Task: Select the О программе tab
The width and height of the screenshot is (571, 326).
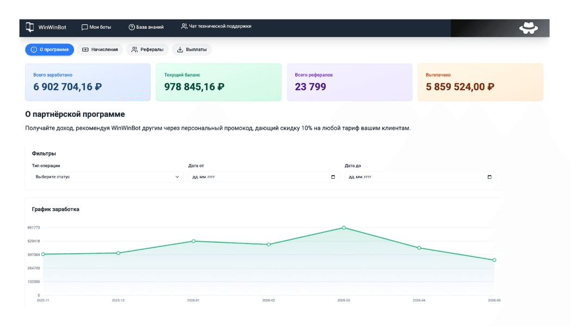Action: (x=49, y=49)
